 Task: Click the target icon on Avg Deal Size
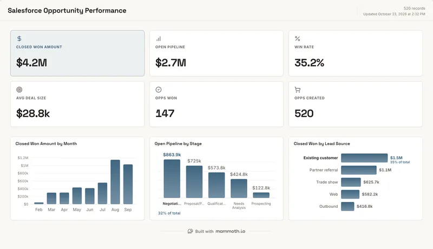click(x=19, y=89)
